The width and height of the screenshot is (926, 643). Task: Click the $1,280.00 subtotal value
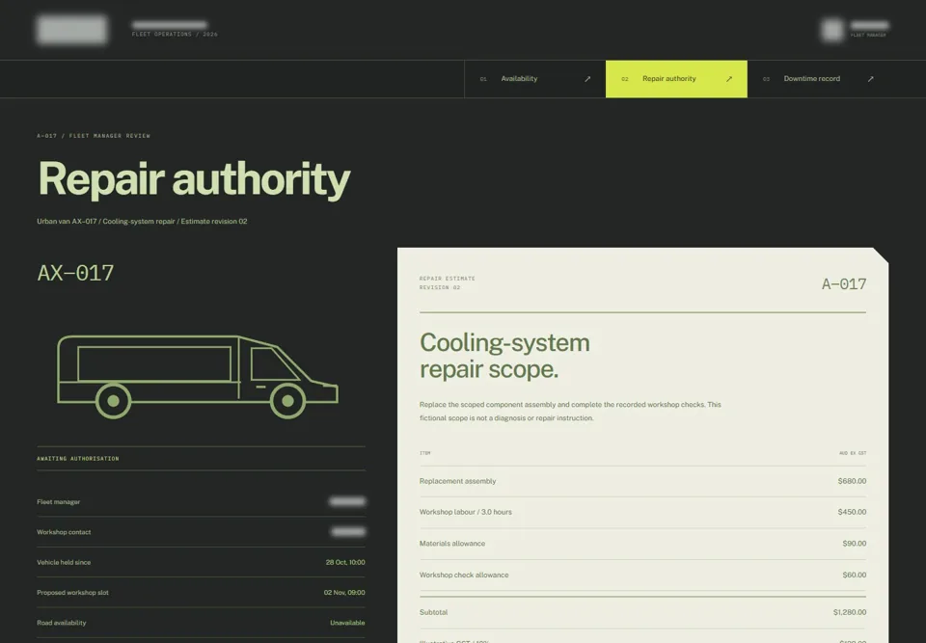[x=850, y=612]
